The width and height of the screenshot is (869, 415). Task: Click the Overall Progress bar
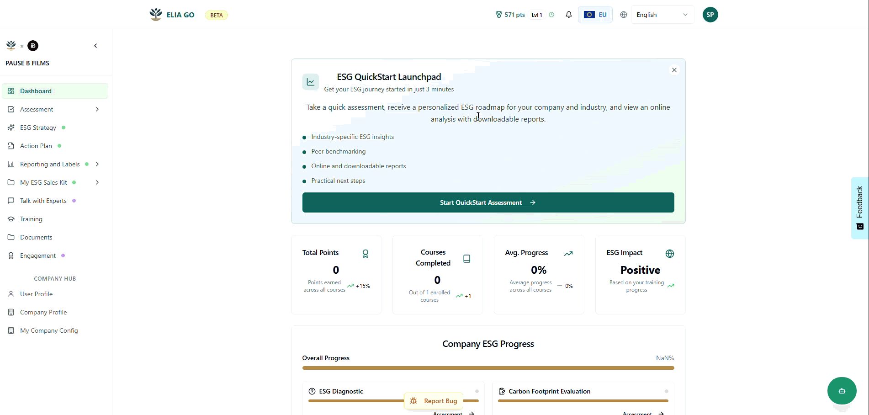coord(487,368)
